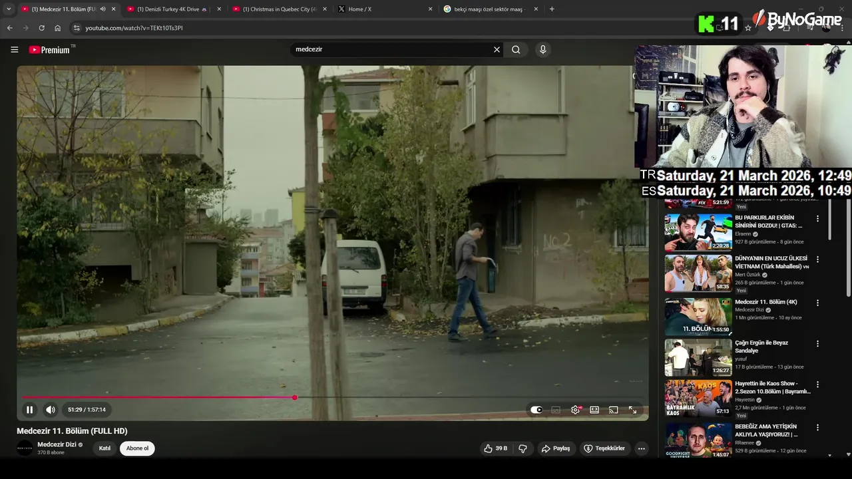The width and height of the screenshot is (852, 479).
Task: Like the video showing 39 B
Action: point(496,448)
